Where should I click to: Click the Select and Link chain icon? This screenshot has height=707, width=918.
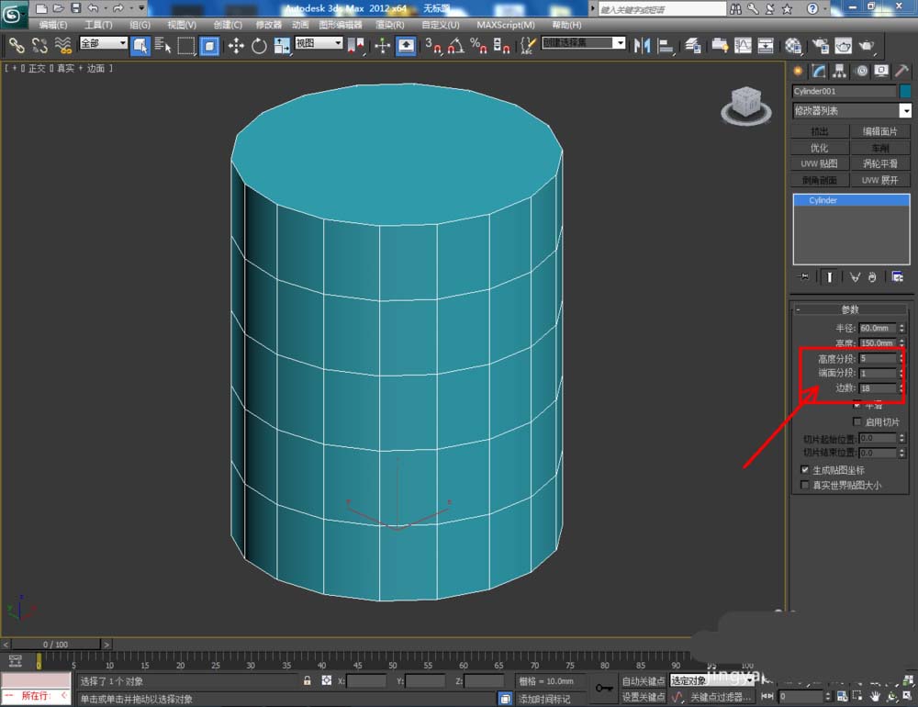click(17, 45)
